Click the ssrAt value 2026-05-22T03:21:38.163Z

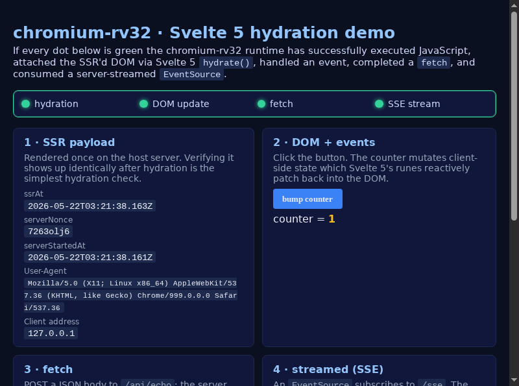tap(90, 206)
